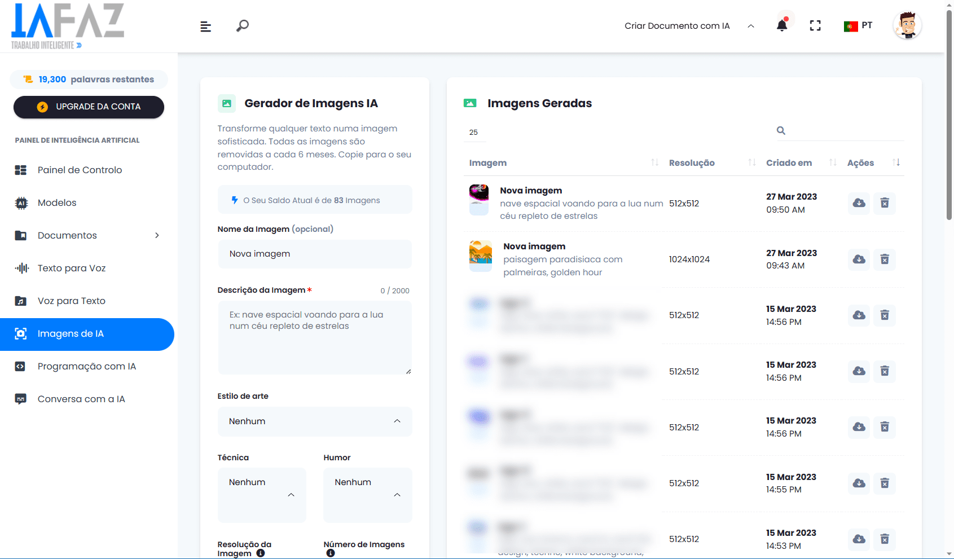This screenshot has width=954, height=559.
Task: Go to Programação com IA menu item
Action: (x=86, y=367)
